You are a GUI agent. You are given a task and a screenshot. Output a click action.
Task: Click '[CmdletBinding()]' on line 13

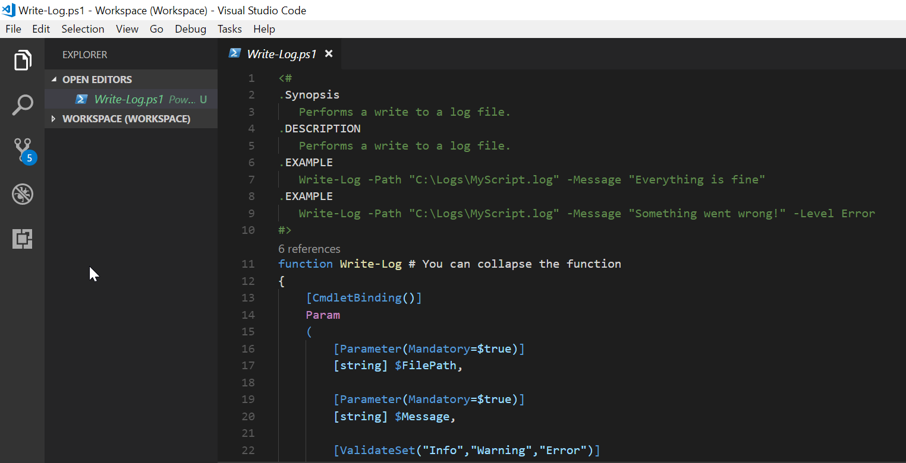pos(364,298)
